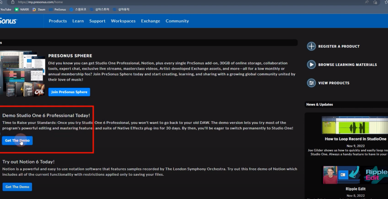
Task: Open the Learn menu
Action: tap(78, 21)
